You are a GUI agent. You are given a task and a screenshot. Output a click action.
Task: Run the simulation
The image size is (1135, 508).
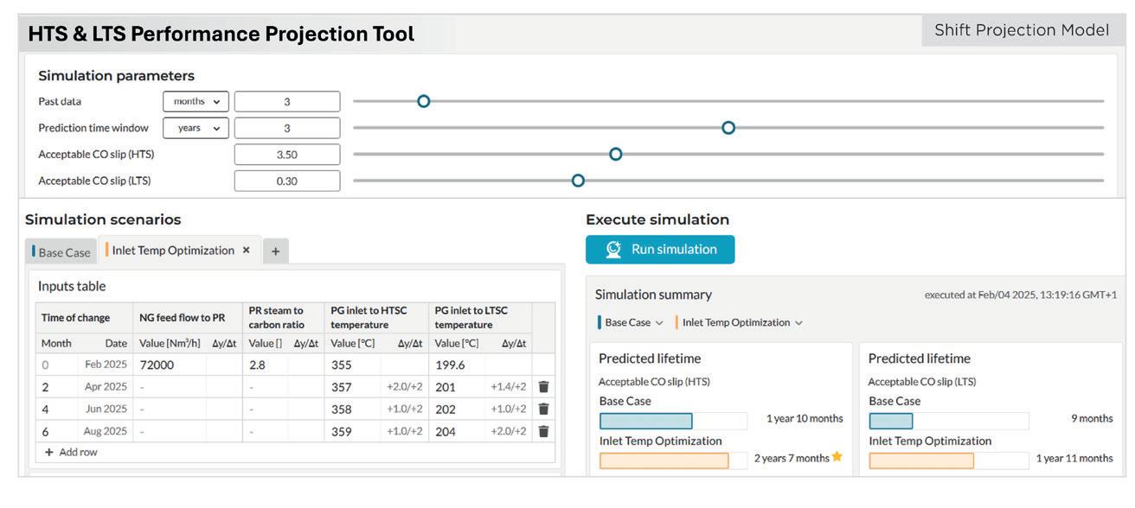(660, 250)
